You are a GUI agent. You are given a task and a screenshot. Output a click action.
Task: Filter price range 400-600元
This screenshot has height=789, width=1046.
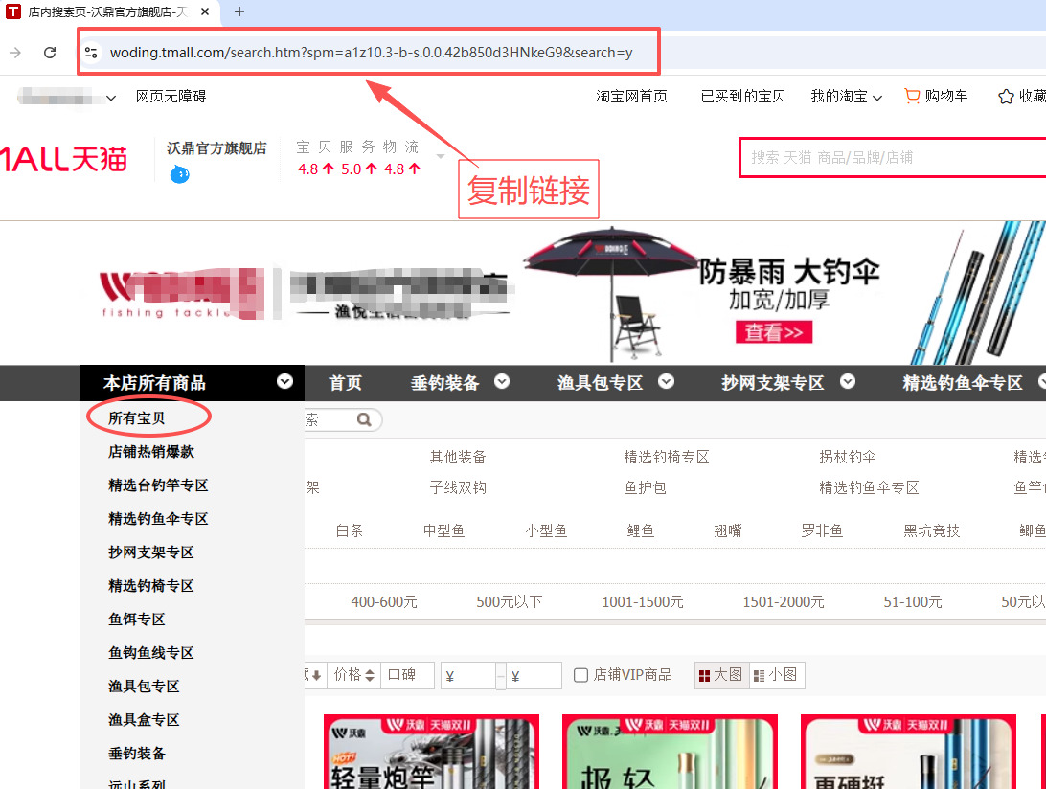(x=383, y=602)
